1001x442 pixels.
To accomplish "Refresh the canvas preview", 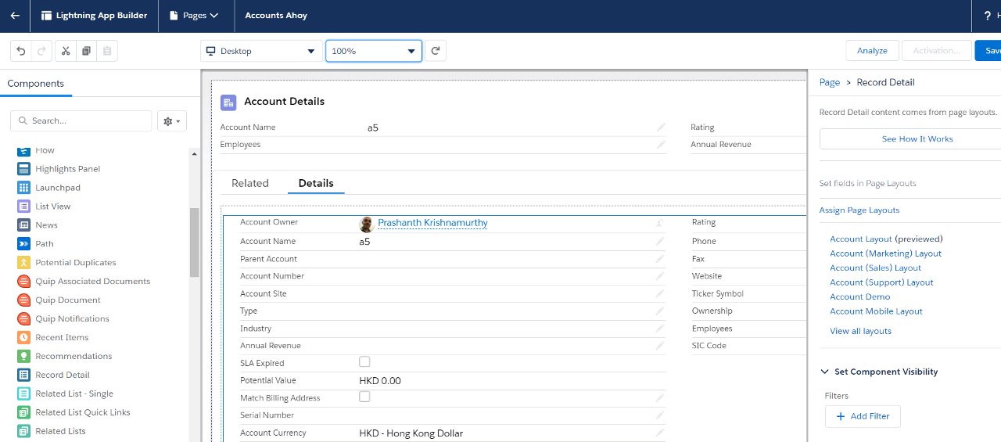I will pos(436,51).
